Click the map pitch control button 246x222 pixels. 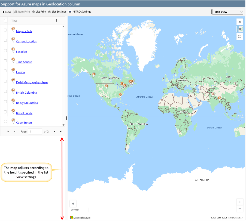coord(239,22)
